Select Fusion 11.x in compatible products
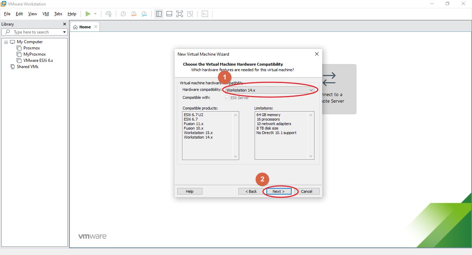This screenshot has height=255, width=472. [x=193, y=124]
